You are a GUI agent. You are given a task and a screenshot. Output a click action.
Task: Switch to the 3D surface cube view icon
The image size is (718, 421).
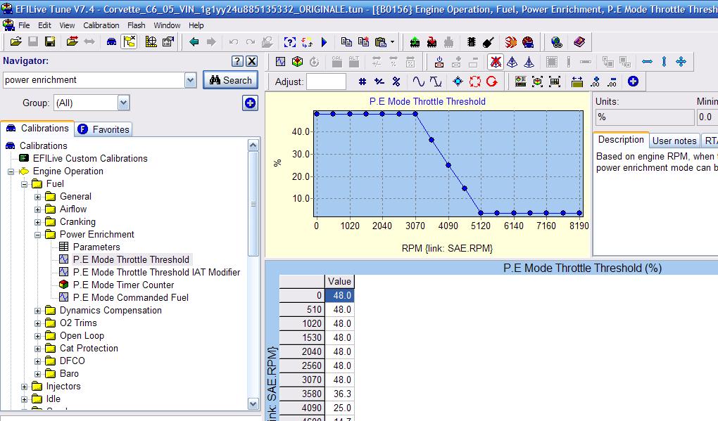pos(298,62)
